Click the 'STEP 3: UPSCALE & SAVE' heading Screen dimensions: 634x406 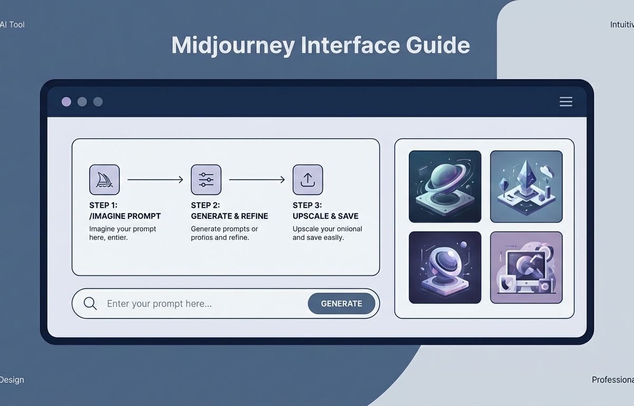click(x=325, y=210)
